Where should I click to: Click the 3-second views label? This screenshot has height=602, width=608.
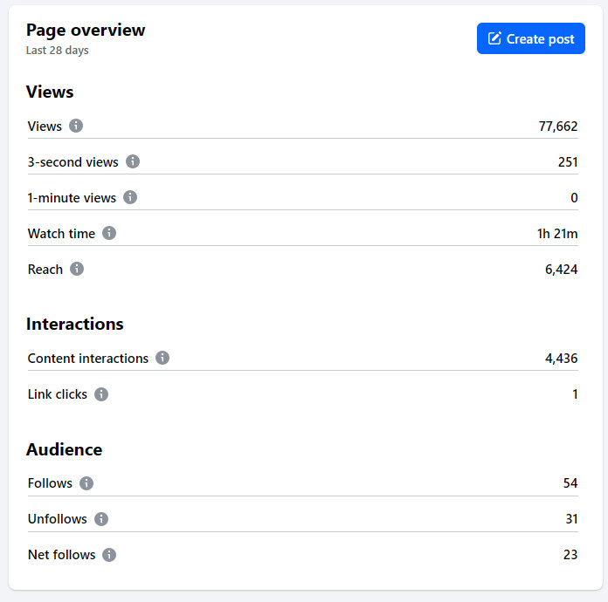click(x=73, y=162)
